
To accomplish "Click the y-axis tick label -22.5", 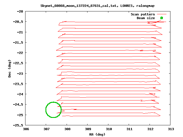I will pyautogui.click(x=18, y=63).
